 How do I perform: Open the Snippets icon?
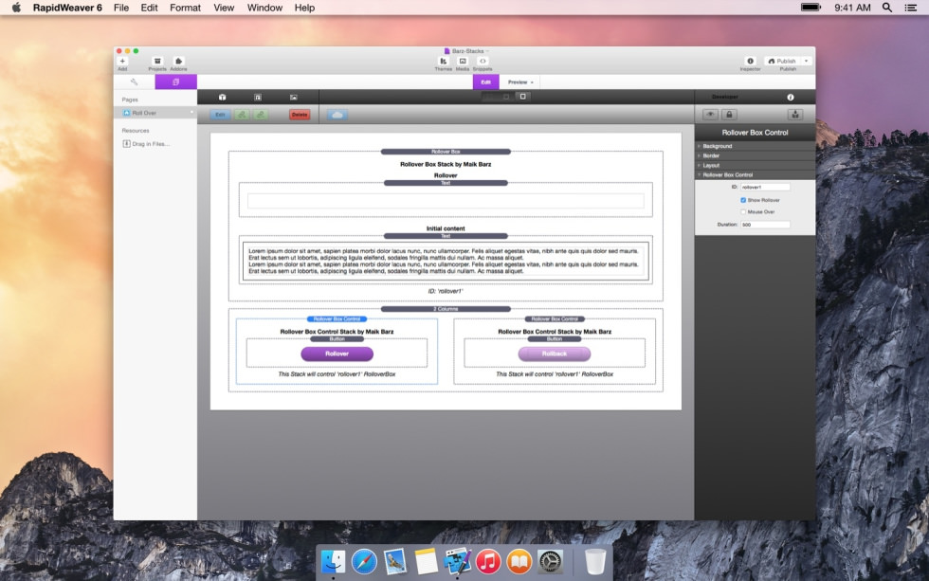tap(483, 61)
